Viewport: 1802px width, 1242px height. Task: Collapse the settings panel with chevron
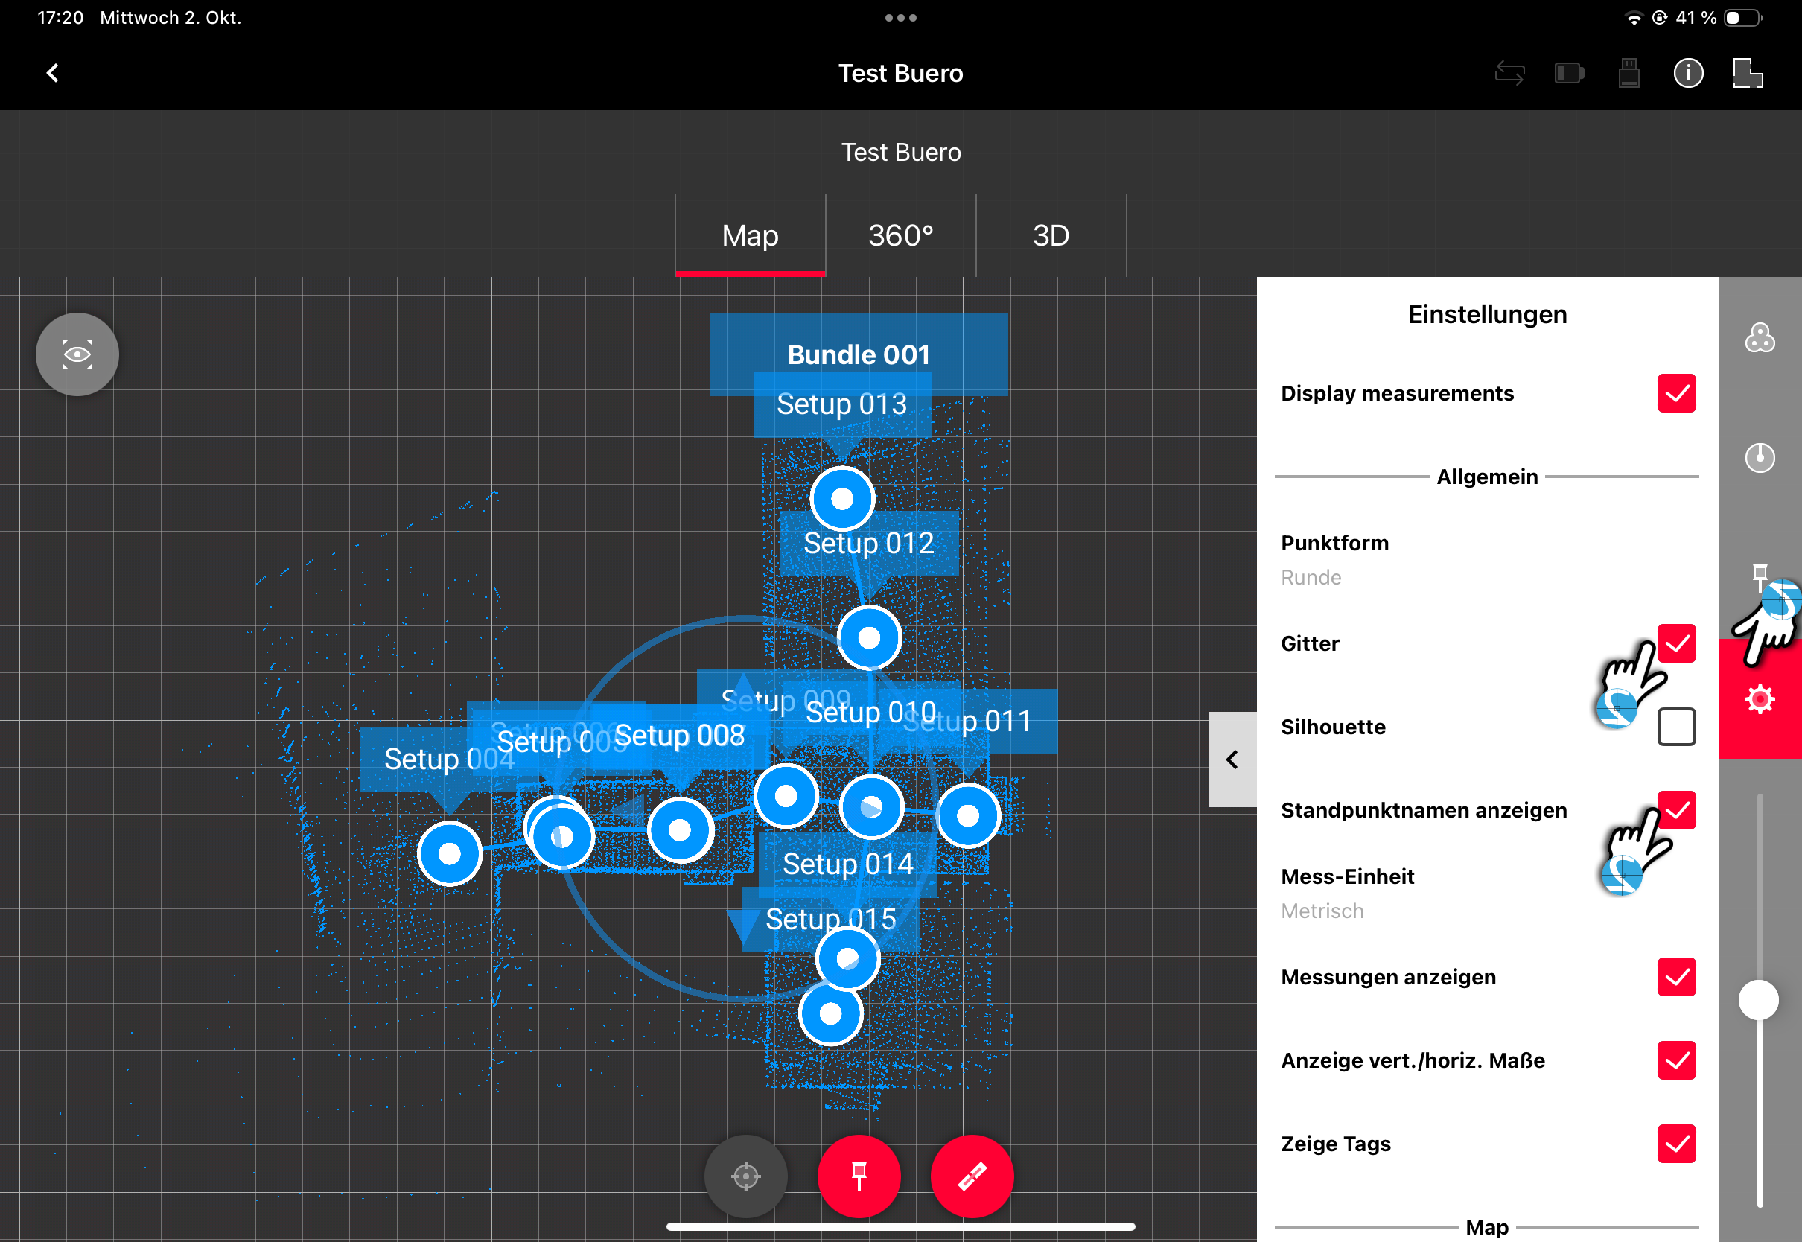(x=1232, y=759)
